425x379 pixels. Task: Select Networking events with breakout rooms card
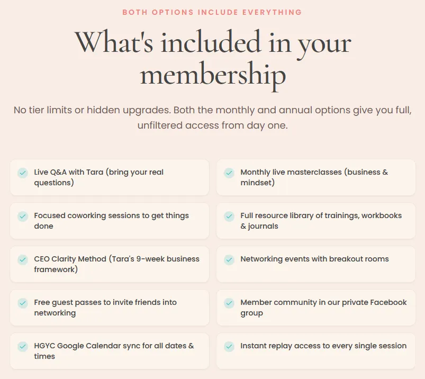pos(316,264)
